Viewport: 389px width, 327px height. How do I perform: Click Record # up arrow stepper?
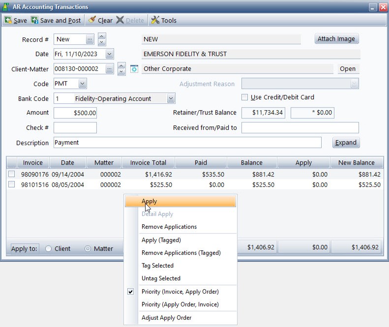click(x=102, y=36)
